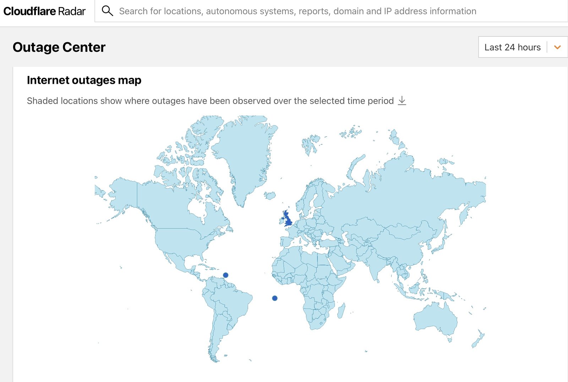Viewport: 568px width, 382px height.
Task: Open the Last 24 hours time range dropdown
Action: point(512,47)
